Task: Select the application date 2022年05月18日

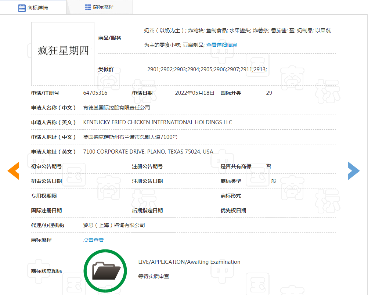Action: pos(195,93)
